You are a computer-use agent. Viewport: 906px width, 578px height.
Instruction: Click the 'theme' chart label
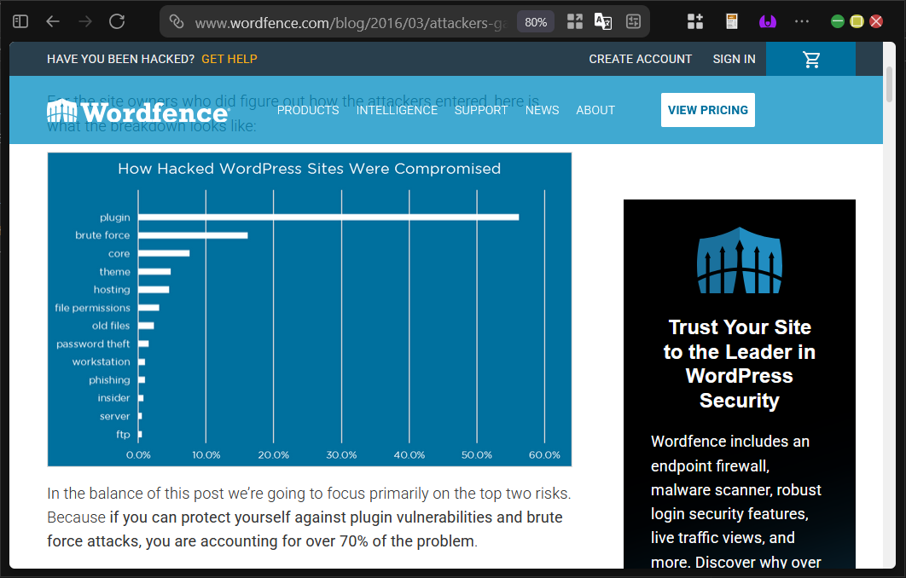coord(115,271)
